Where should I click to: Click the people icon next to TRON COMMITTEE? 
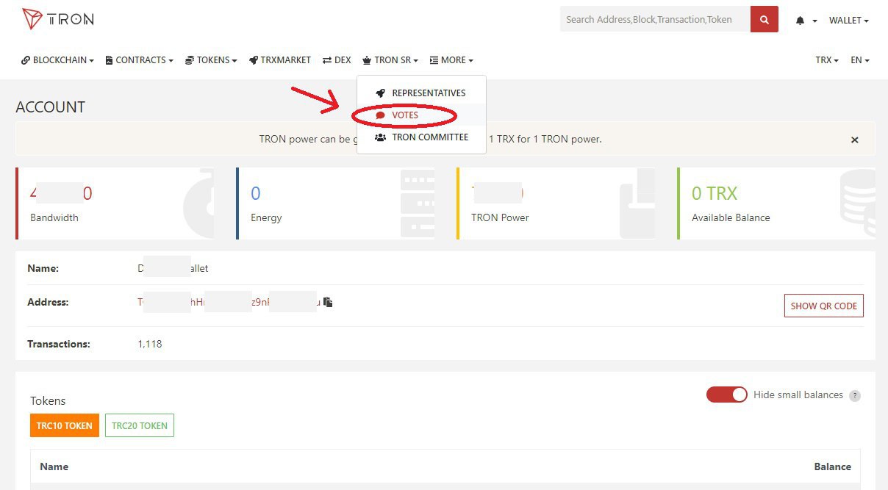point(380,137)
